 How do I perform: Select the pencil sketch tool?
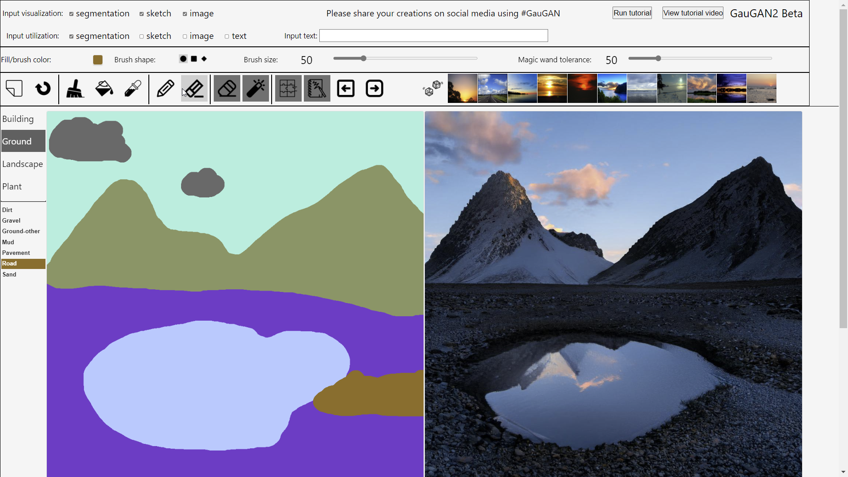coord(165,88)
